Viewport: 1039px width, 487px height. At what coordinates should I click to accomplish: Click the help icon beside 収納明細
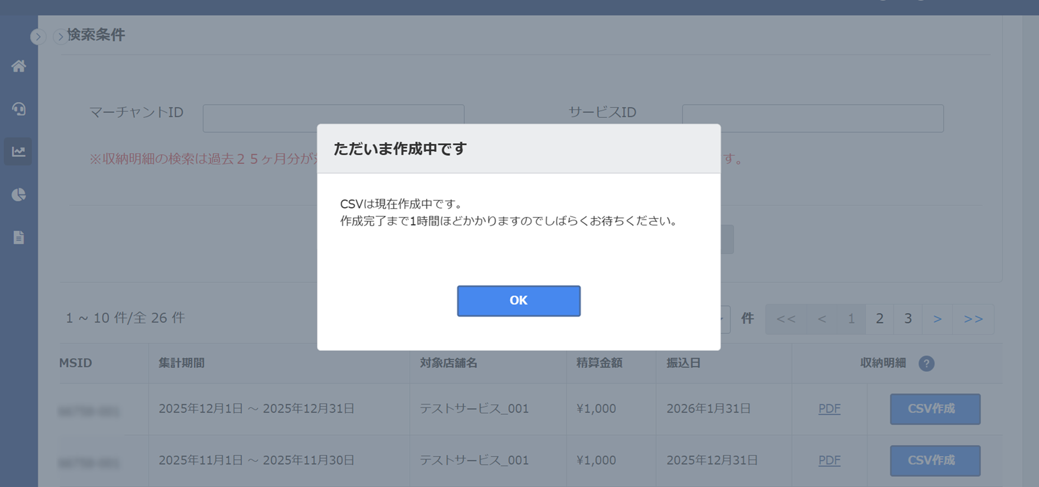coord(926,363)
